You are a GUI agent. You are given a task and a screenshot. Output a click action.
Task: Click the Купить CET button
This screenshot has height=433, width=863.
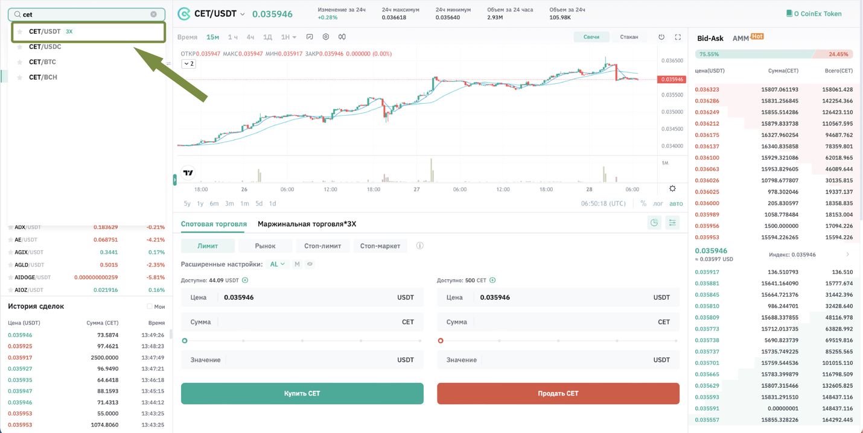(302, 393)
